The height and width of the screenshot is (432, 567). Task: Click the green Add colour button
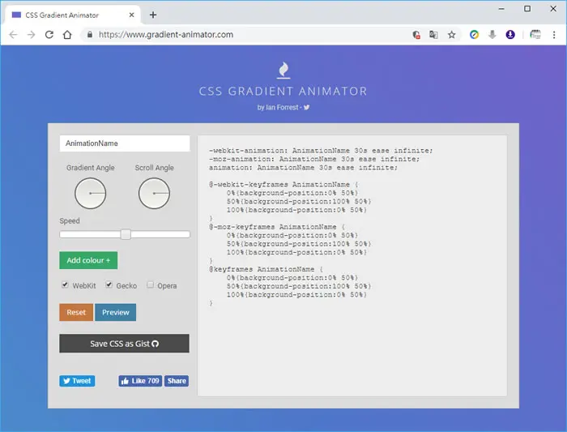tap(88, 260)
